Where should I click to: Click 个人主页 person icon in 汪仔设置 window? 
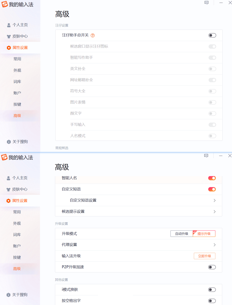[9, 25]
